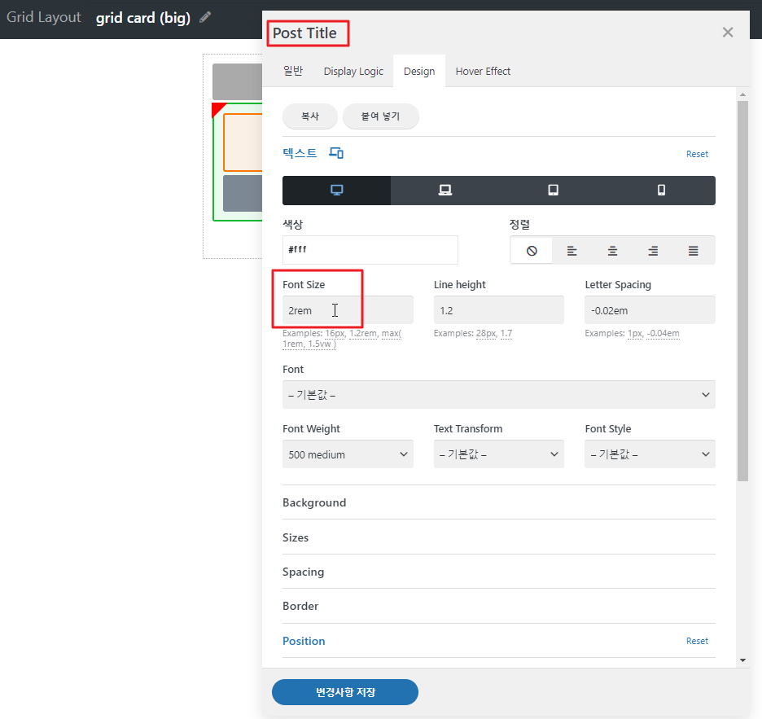Align text right
This screenshot has height=719, width=762.
click(x=653, y=250)
